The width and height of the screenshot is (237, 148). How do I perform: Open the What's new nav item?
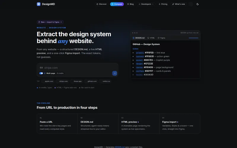[179, 4]
